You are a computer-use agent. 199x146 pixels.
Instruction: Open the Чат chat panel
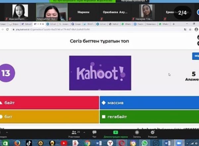point(94,133)
